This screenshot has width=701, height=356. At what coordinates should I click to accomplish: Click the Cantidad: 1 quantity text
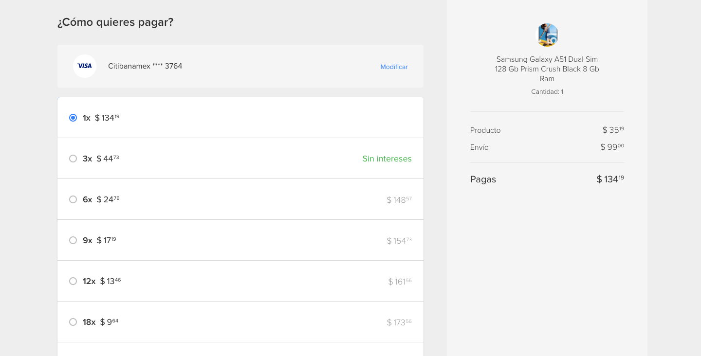click(x=547, y=91)
